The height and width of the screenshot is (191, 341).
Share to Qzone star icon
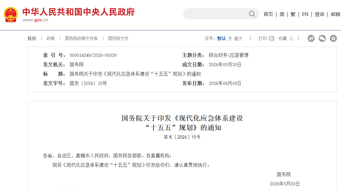333,38
